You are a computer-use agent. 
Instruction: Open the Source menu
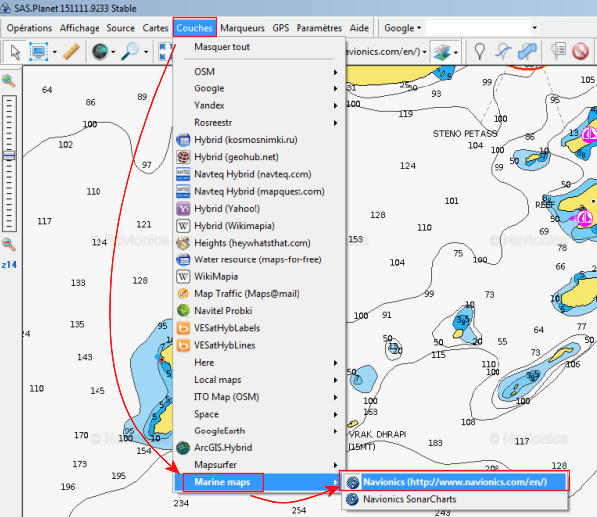click(120, 28)
